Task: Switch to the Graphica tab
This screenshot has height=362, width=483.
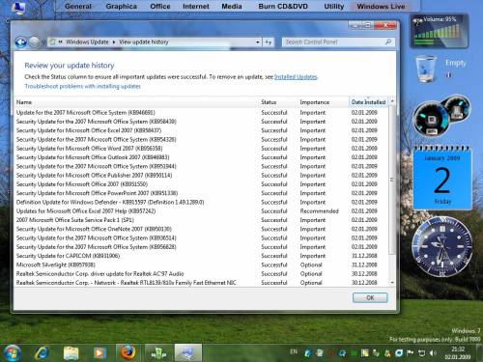Action: [x=121, y=6]
